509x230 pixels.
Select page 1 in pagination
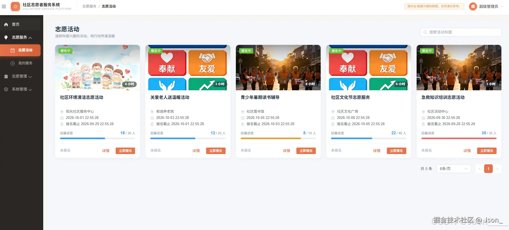click(488, 169)
